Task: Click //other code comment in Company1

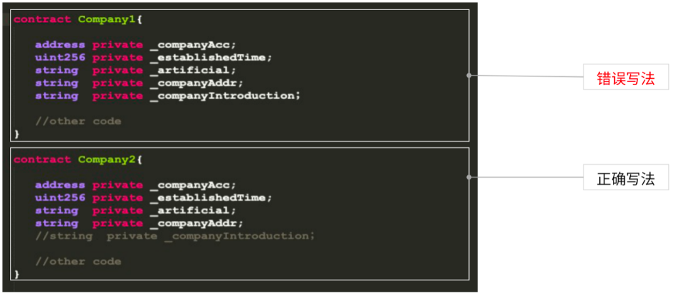Action: pyautogui.click(x=78, y=121)
